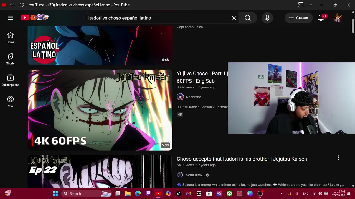
Task: Open cast/sidebar icon in title bar
Action: 300,5
